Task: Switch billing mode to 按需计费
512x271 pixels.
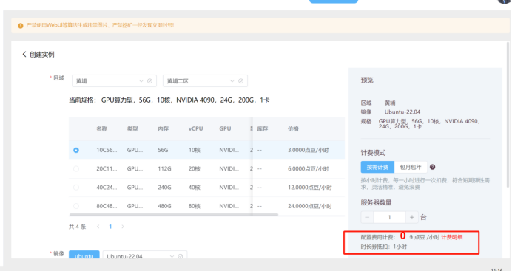Action: [377, 167]
